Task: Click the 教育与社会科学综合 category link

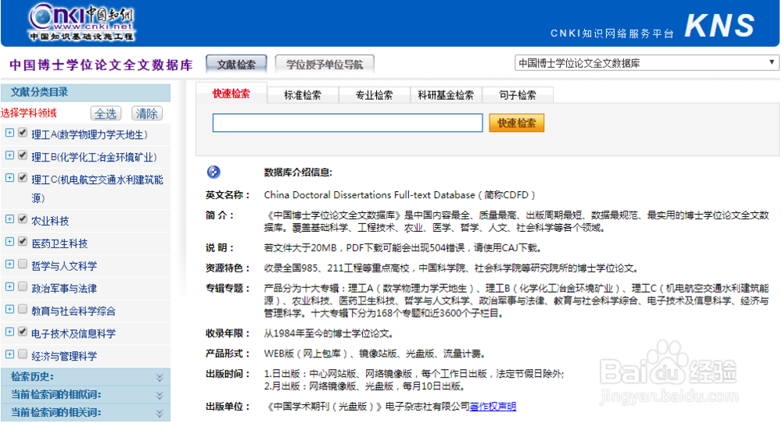Action: [x=74, y=311]
